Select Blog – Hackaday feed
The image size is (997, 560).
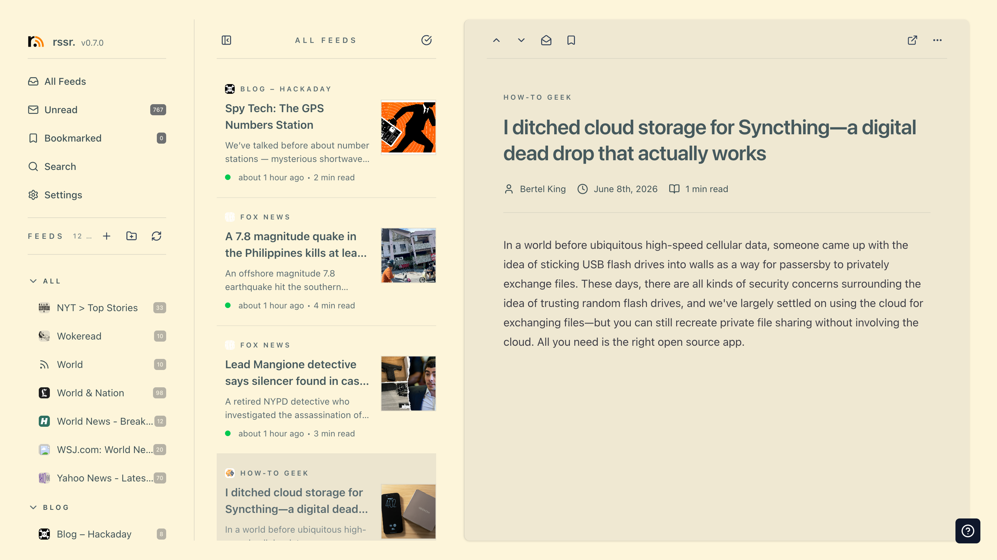102,534
